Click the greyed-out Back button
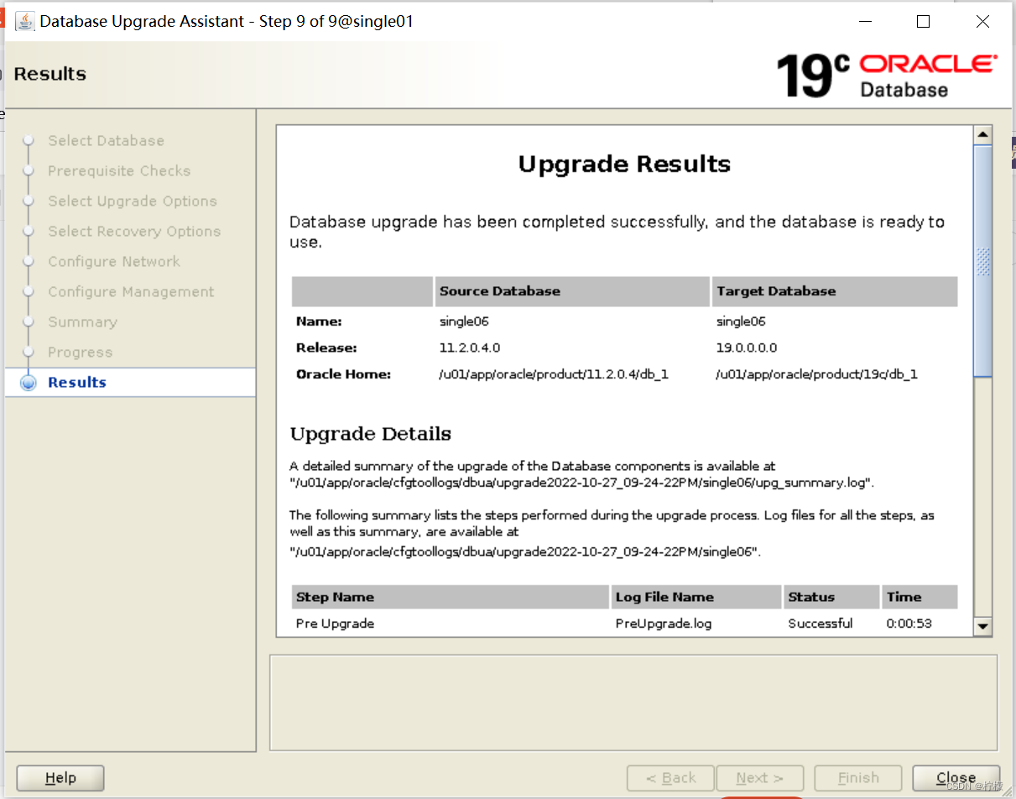This screenshot has height=799, width=1016. click(x=670, y=778)
